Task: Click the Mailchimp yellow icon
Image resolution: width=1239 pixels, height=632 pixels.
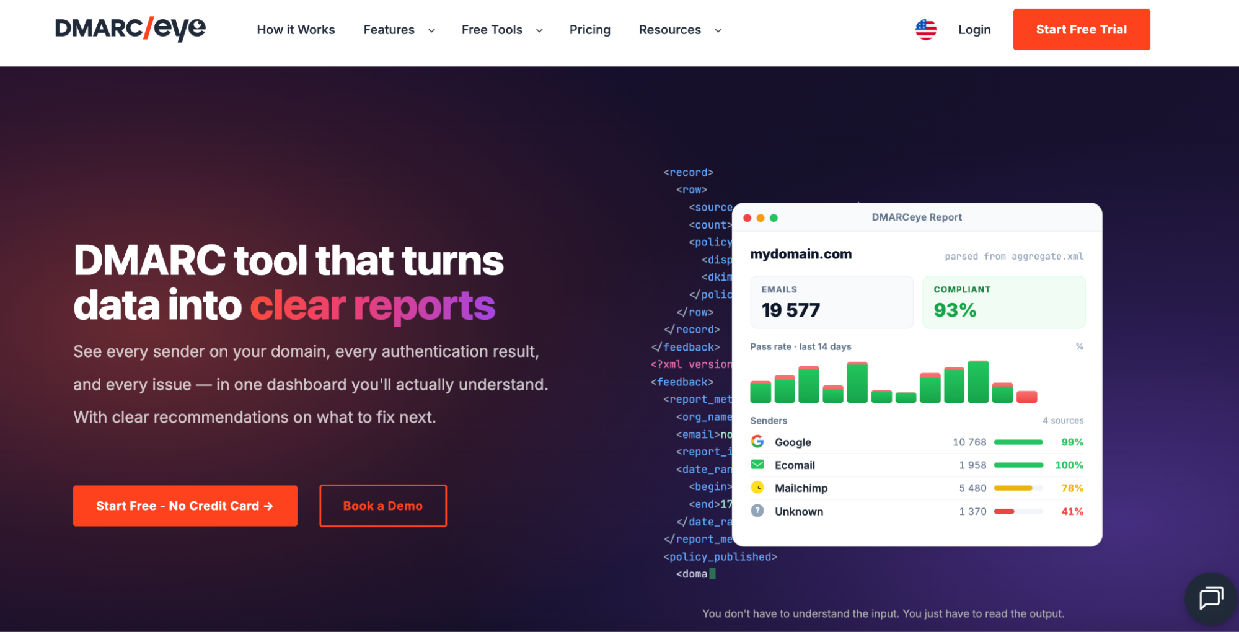Action: click(757, 488)
